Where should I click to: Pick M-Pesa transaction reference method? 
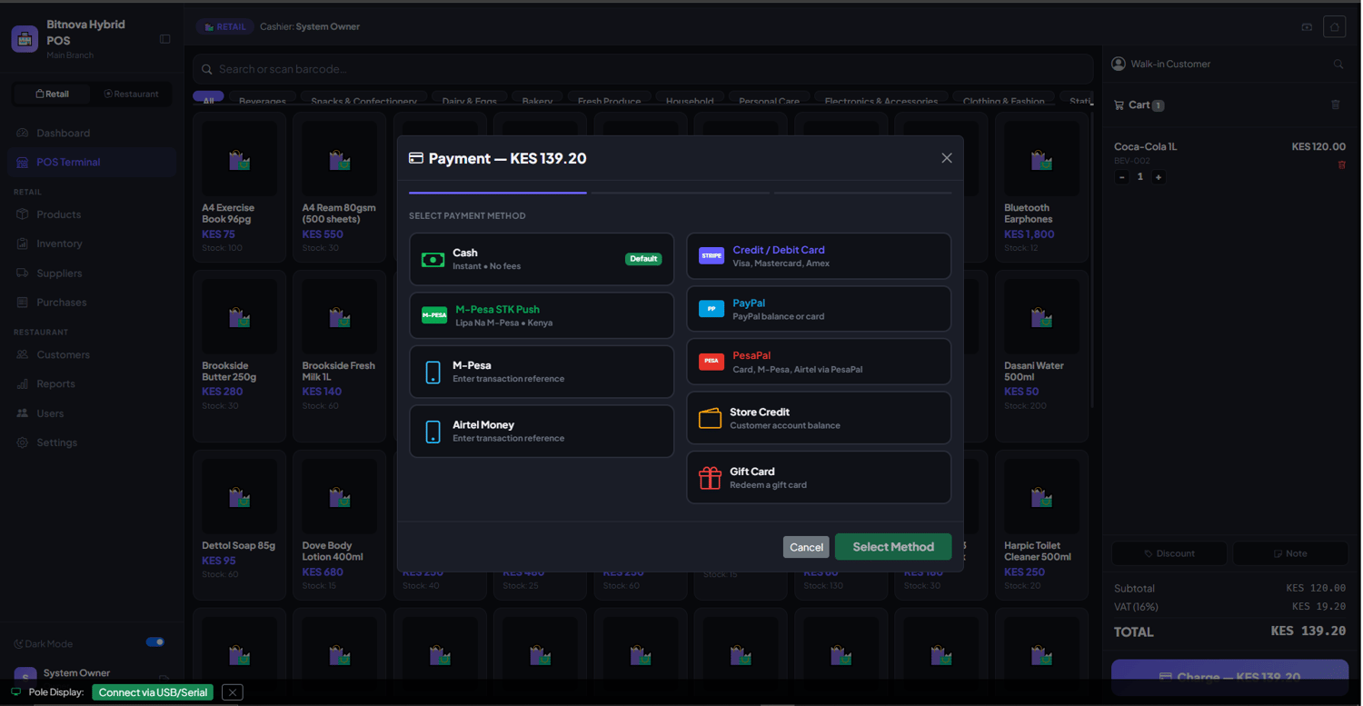click(x=542, y=372)
